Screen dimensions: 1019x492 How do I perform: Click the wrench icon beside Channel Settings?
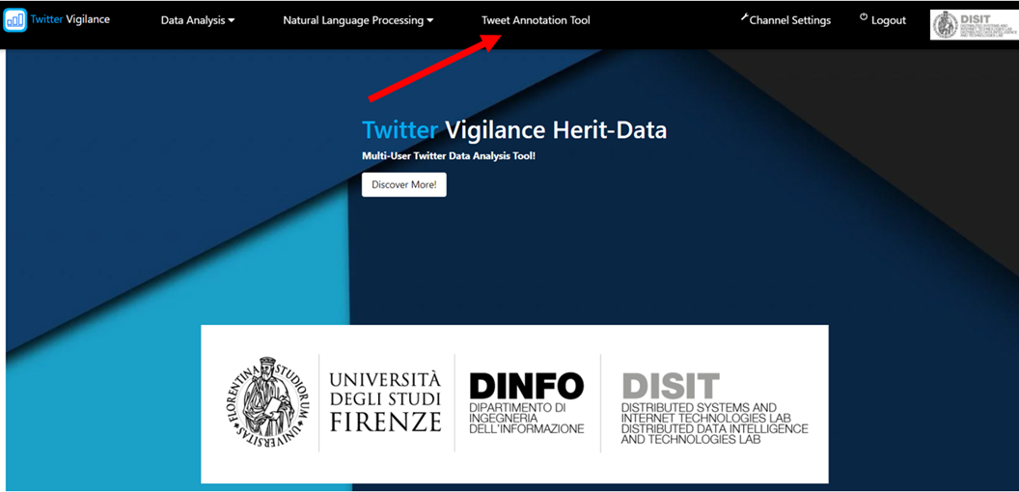pyautogui.click(x=744, y=17)
